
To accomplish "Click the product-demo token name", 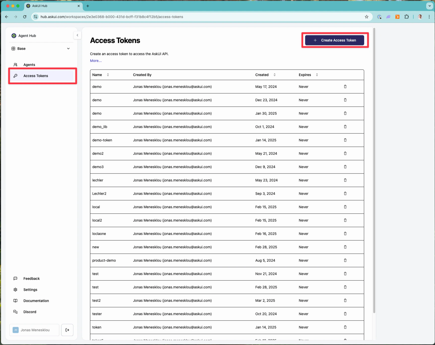I will [x=104, y=260].
